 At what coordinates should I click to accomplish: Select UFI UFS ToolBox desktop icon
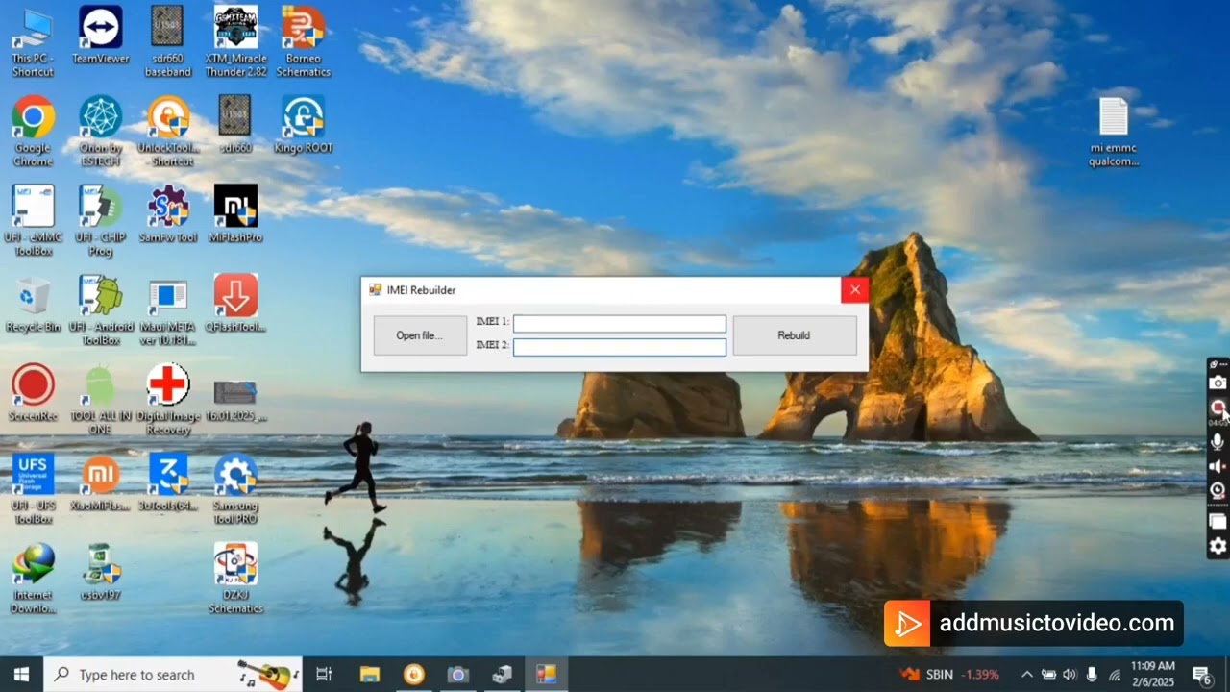click(x=33, y=489)
